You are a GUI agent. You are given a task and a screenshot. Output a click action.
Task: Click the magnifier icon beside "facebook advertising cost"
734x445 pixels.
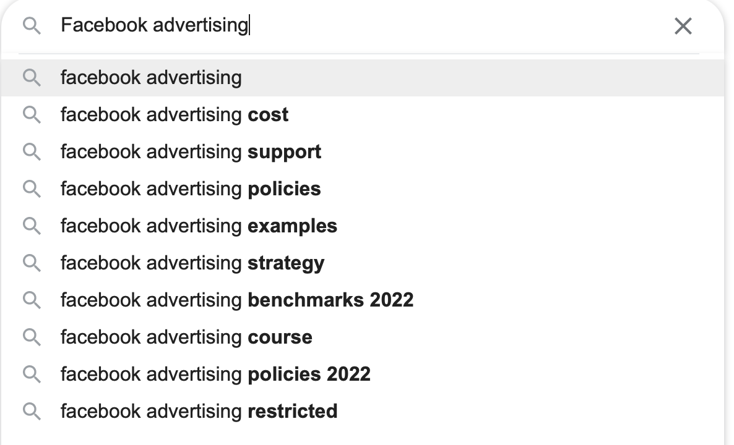click(32, 115)
